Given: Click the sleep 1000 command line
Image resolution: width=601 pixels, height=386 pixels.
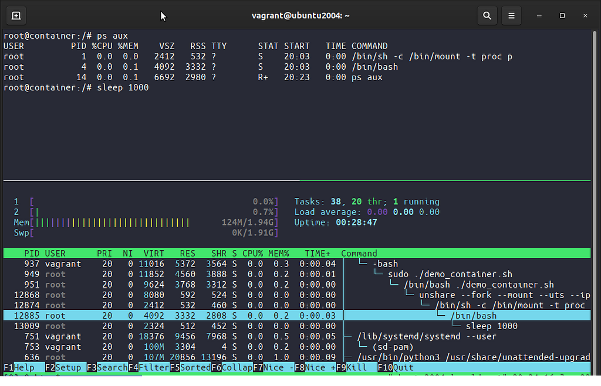Looking at the screenshot, I should click(x=76, y=88).
